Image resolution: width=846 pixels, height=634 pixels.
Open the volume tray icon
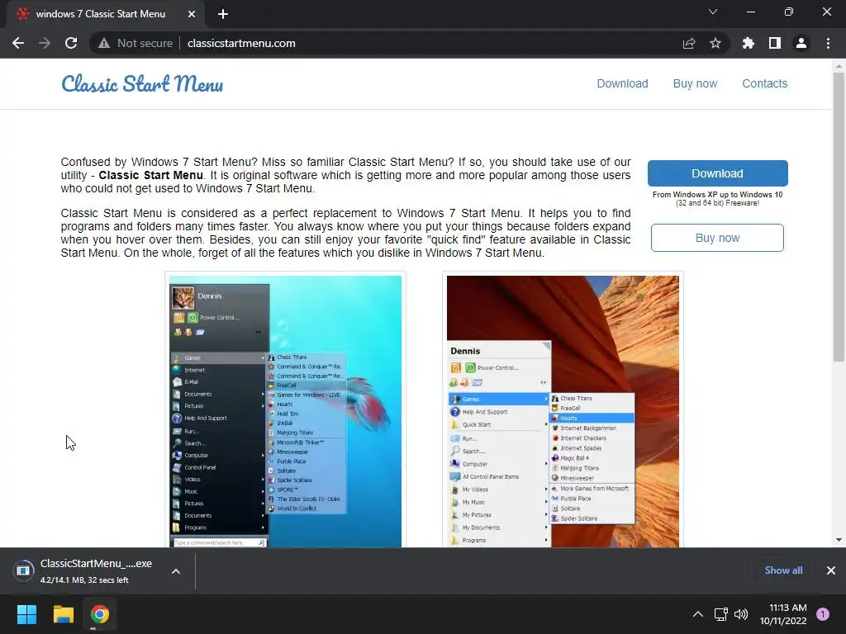741,614
